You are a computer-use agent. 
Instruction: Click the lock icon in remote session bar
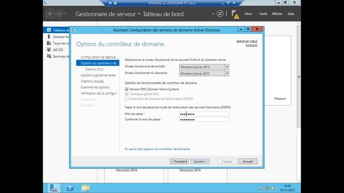point(115,3)
